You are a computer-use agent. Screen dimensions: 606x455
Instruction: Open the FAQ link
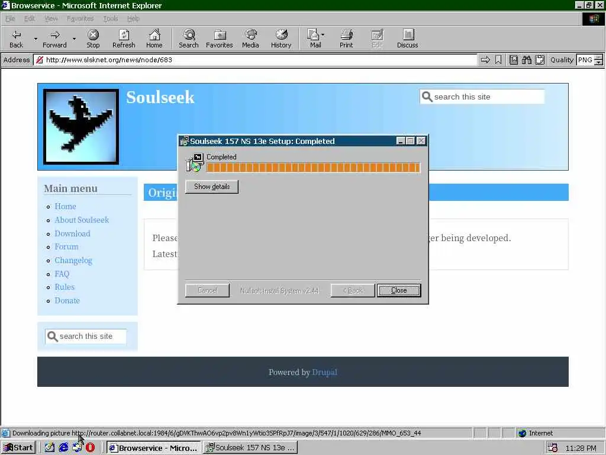click(x=62, y=274)
